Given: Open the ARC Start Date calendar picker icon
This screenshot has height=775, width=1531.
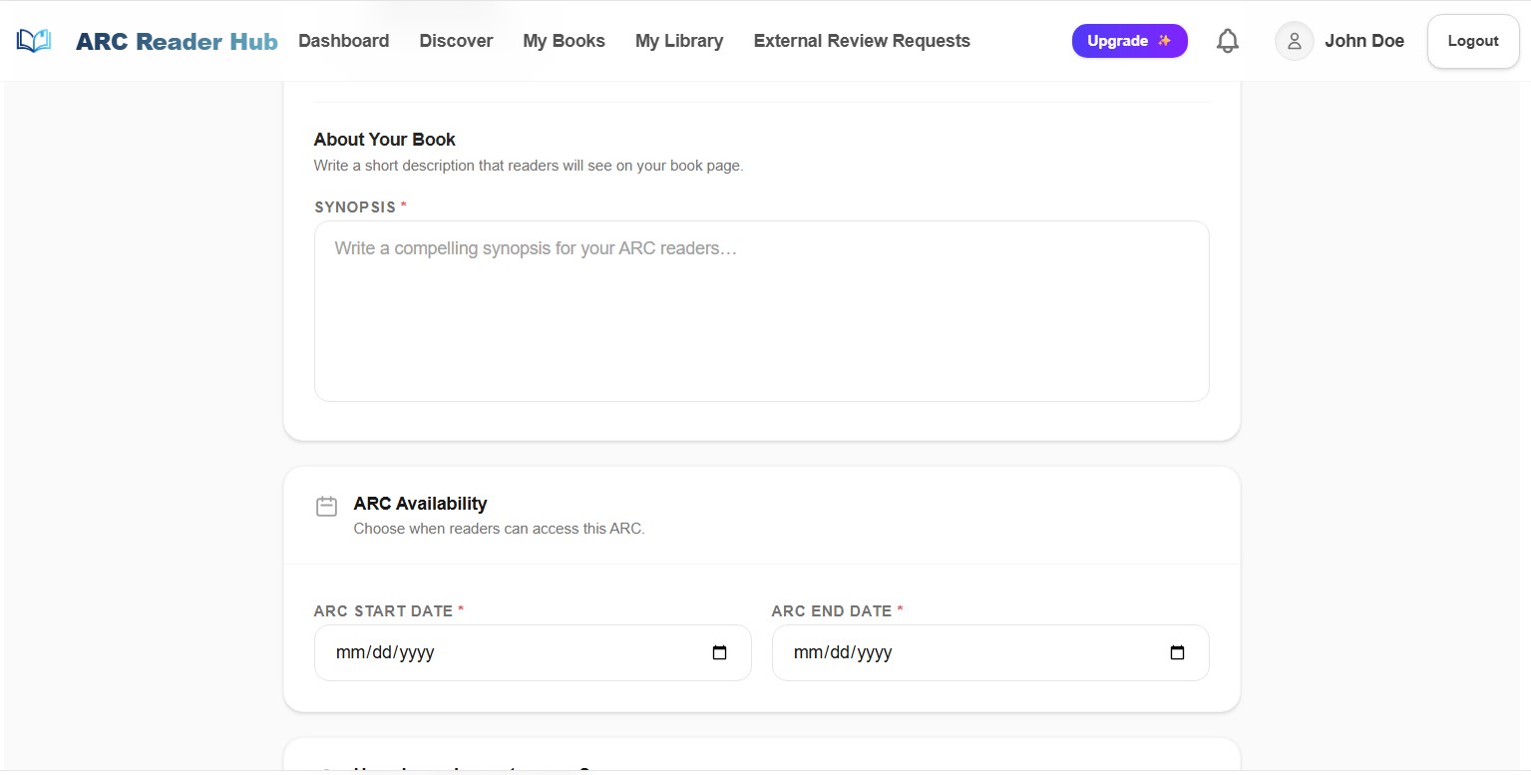Looking at the screenshot, I should click(719, 653).
